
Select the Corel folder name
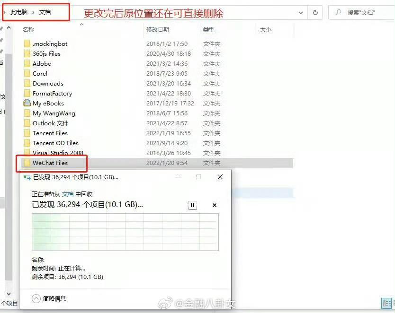click(x=40, y=73)
